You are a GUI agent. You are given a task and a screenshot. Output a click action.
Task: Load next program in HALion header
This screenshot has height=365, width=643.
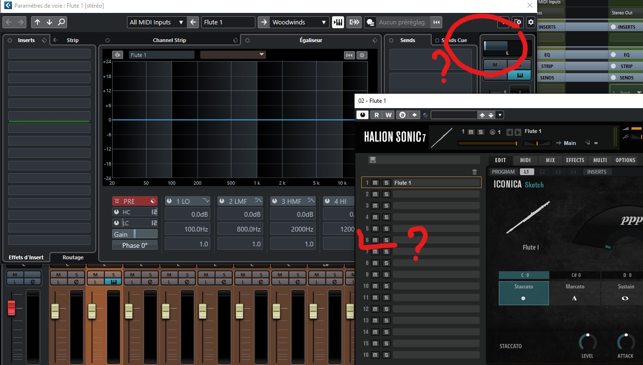517,132
